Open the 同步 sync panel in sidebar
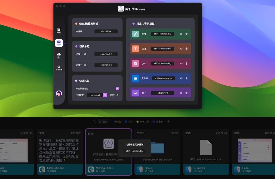Image resolution: width=275 pixels, height=179 pixels. point(59,55)
